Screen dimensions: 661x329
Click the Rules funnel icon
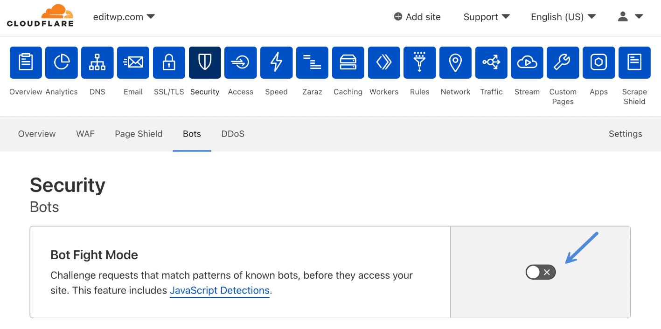pyautogui.click(x=419, y=62)
